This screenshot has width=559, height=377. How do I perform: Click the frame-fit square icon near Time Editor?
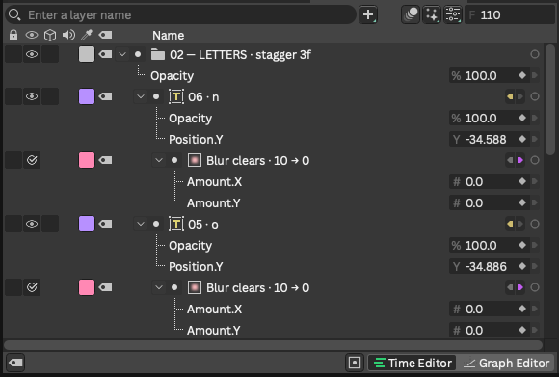[355, 363]
